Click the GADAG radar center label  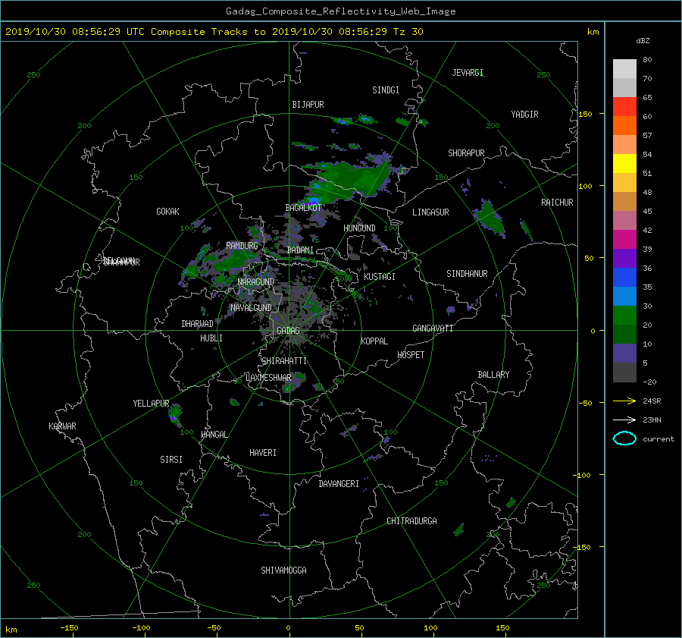[x=289, y=331]
